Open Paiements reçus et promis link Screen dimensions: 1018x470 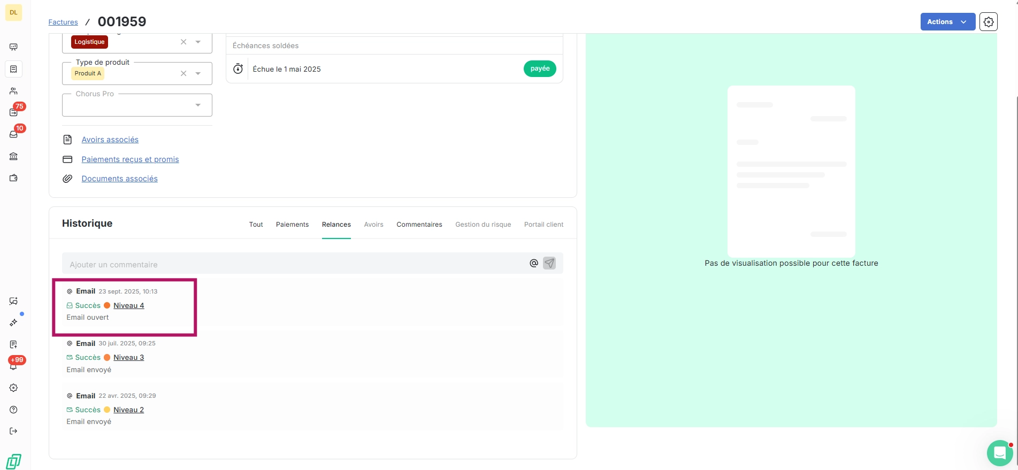click(x=131, y=159)
